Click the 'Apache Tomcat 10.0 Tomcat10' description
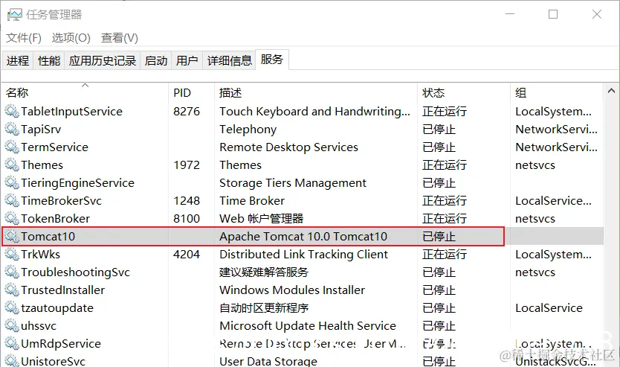The image size is (620, 367). coord(303,236)
